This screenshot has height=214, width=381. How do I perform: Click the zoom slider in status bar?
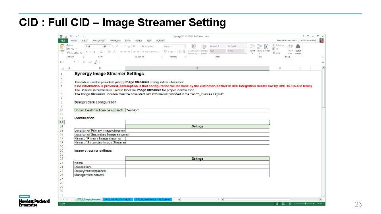click(x=305, y=204)
